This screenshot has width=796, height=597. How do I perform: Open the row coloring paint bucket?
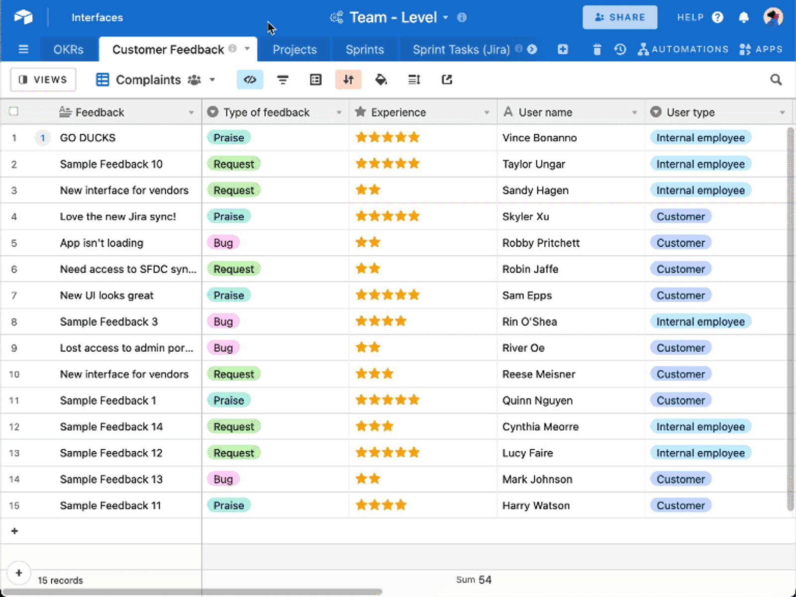[381, 80]
